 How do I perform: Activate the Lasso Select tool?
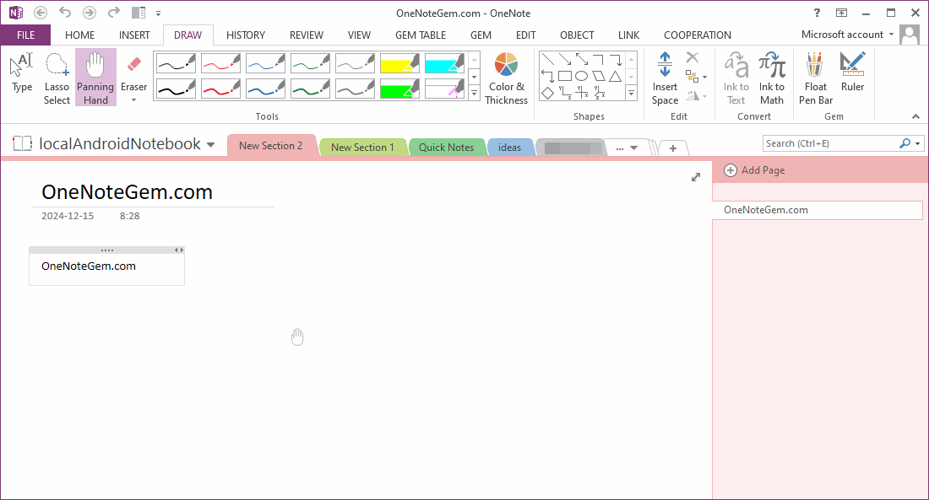[57, 78]
